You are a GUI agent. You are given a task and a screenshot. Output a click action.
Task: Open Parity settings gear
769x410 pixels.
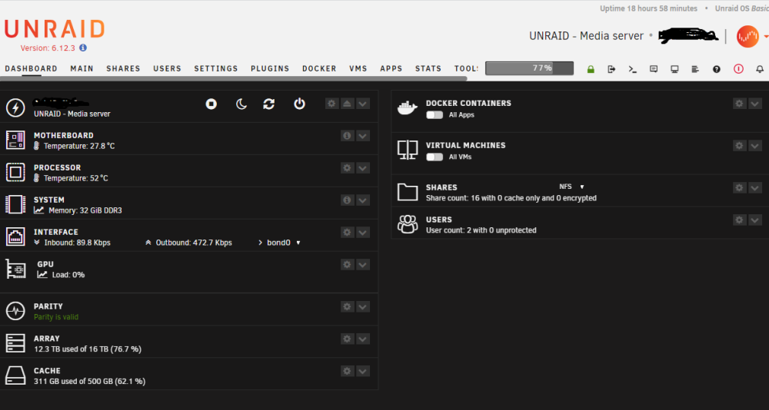pos(348,306)
